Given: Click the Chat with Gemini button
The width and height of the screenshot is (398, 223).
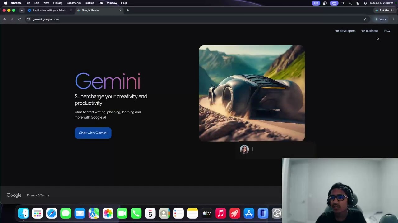Looking at the screenshot, I should [93, 133].
